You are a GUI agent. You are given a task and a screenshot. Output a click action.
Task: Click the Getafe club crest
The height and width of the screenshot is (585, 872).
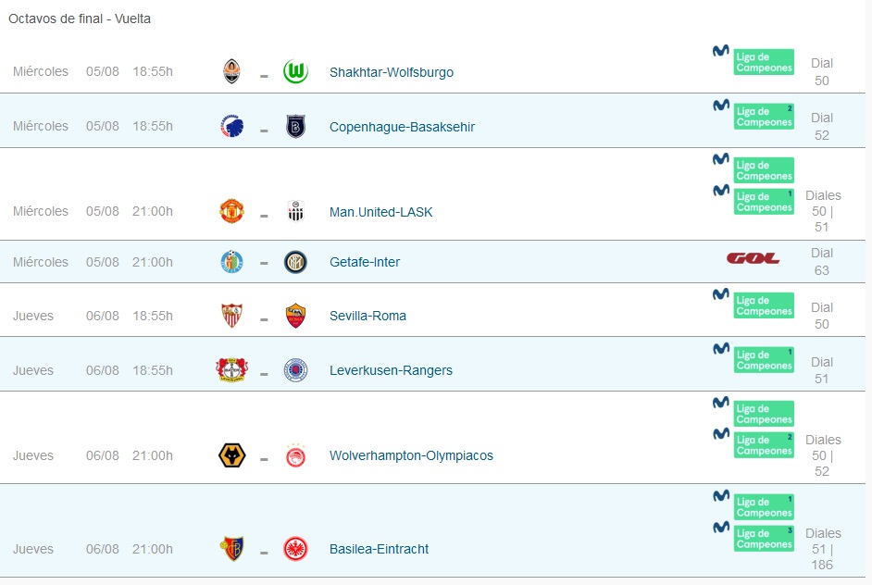(232, 262)
